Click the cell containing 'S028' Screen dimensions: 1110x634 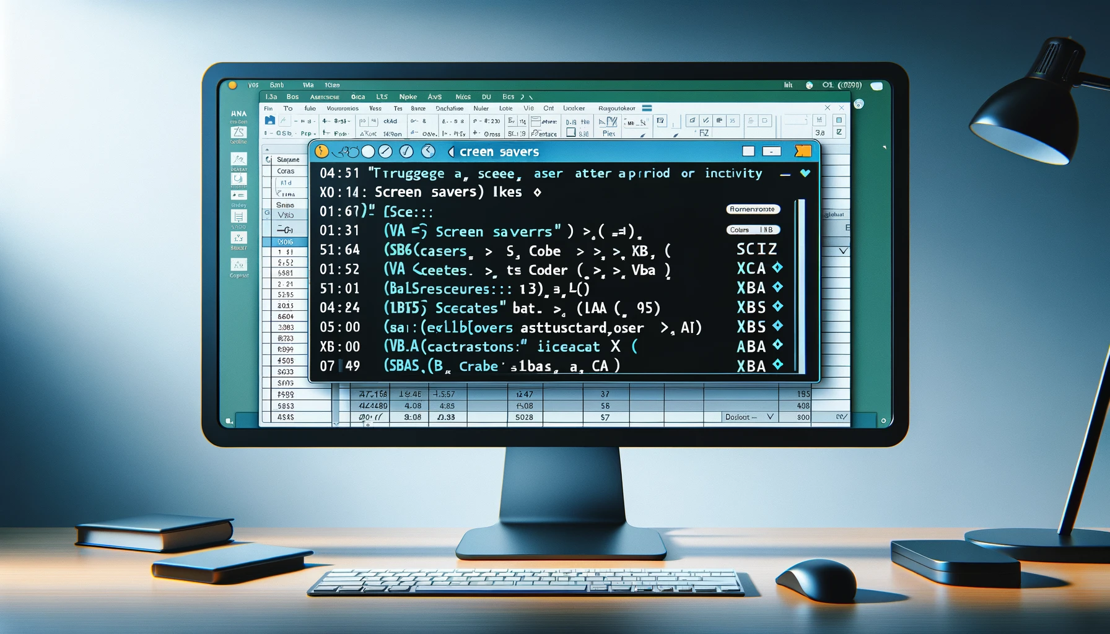pos(524,417)
